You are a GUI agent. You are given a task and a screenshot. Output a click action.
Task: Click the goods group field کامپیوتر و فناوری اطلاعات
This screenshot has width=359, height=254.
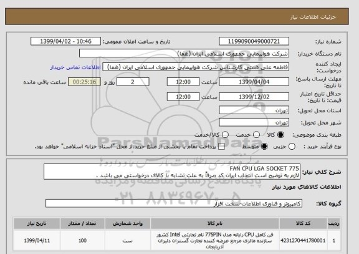(x=174, y=203)
